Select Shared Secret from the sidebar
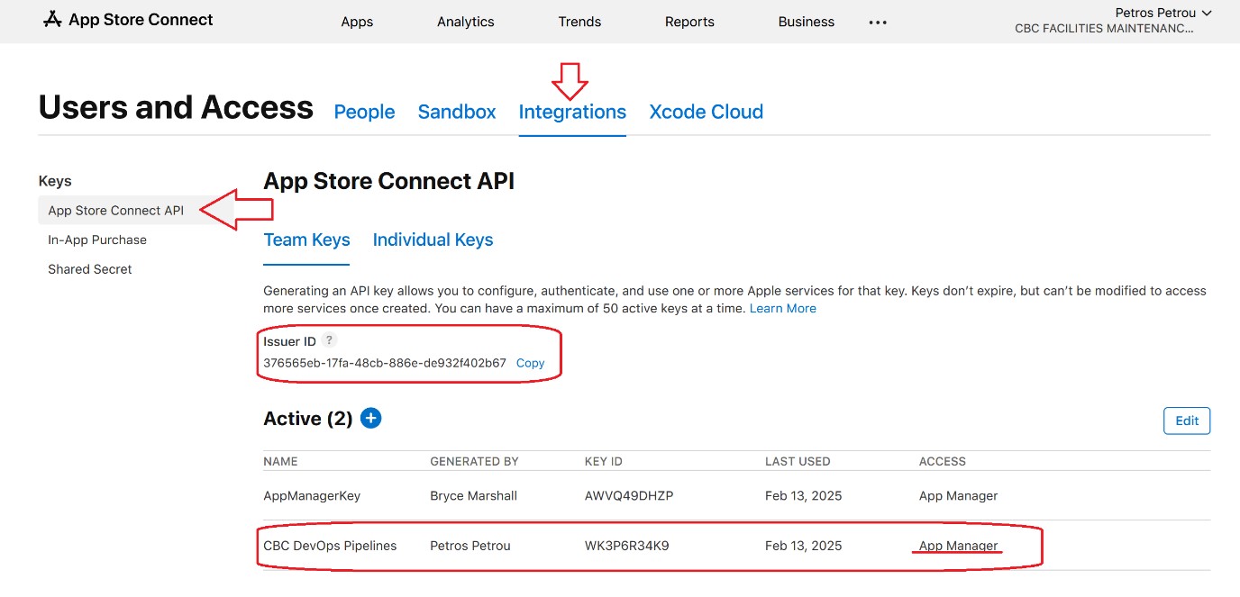 click(89, 269)
